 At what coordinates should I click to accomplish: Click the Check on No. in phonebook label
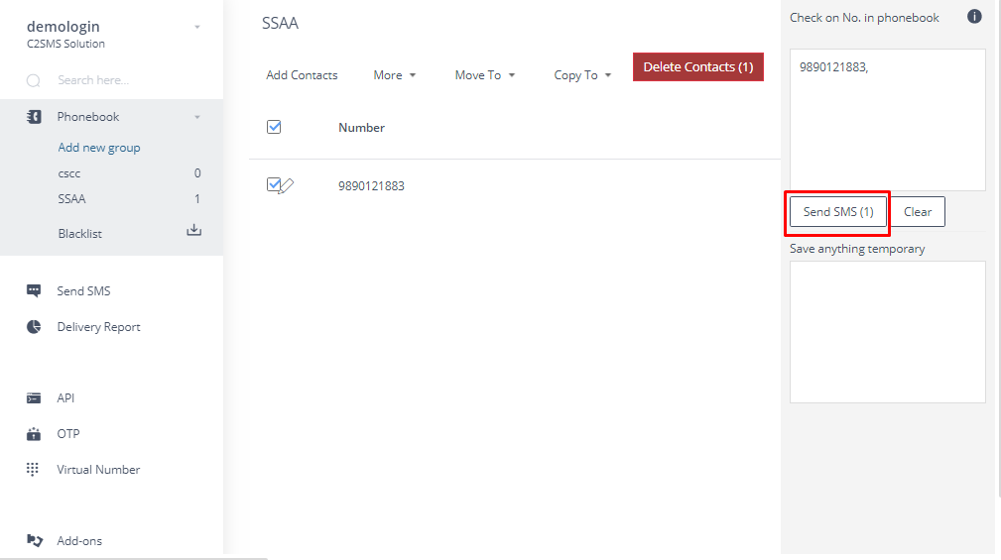(864, 18)
